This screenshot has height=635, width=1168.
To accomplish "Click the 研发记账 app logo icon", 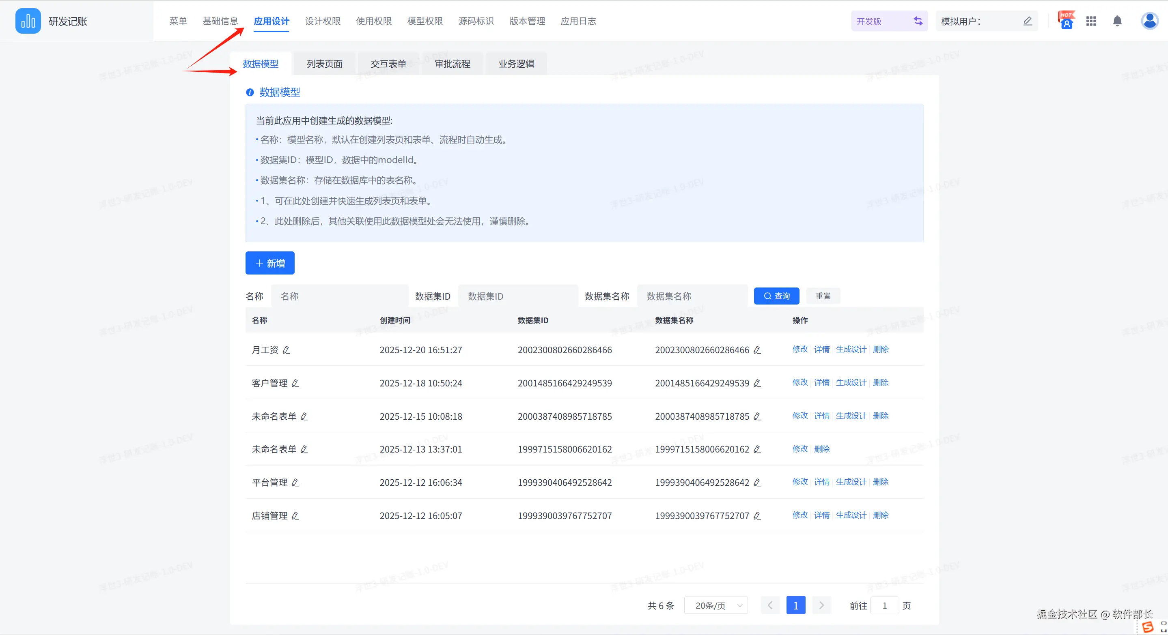I will [x=28, y=21].
